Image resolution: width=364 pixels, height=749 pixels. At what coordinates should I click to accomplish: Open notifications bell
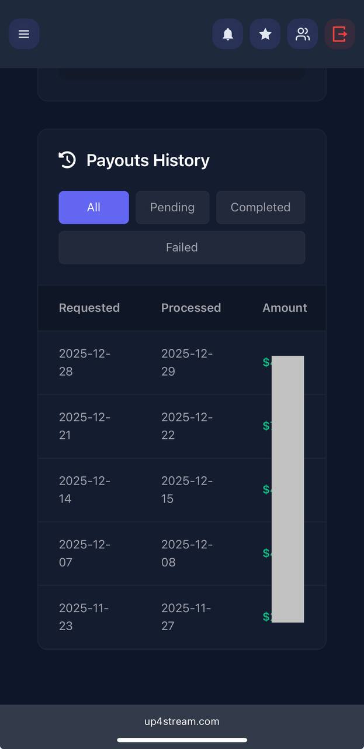228,34
